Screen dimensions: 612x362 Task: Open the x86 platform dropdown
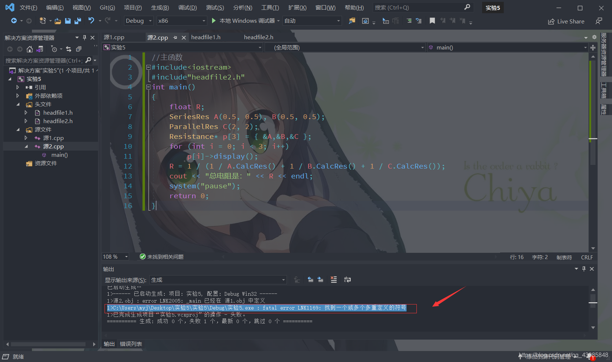[x=182, y=21]
